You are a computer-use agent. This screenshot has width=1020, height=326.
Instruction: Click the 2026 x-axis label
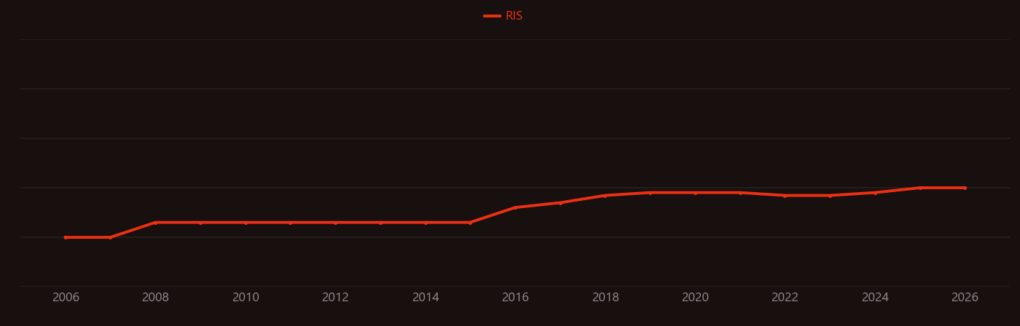(965, 298)
